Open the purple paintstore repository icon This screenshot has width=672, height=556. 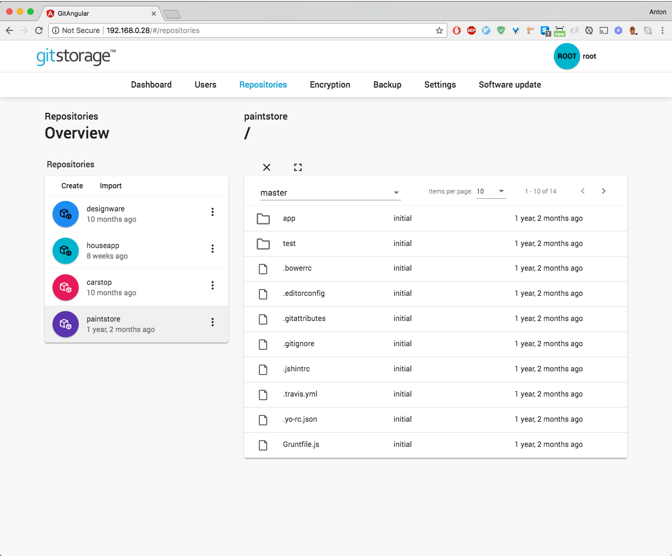pos(65,324)
